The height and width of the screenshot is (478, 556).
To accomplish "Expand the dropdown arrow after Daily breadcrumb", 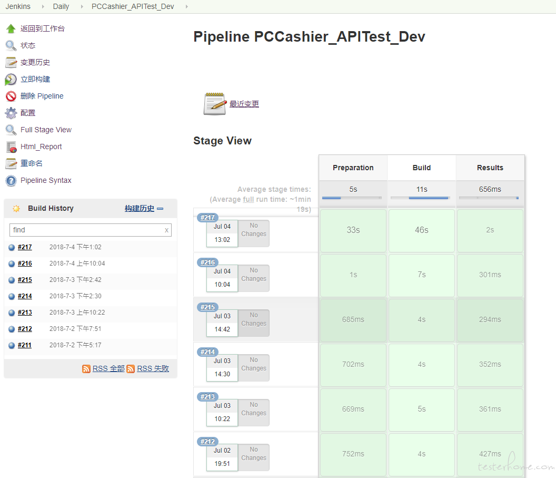I will 82,6.
